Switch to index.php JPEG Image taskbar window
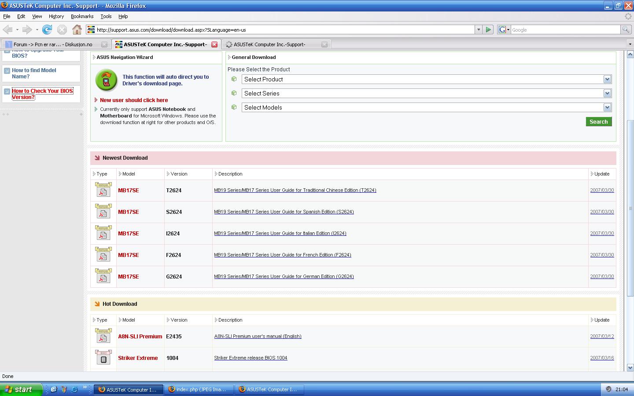This screenshot has height=396, width=634. click(199, 389)
